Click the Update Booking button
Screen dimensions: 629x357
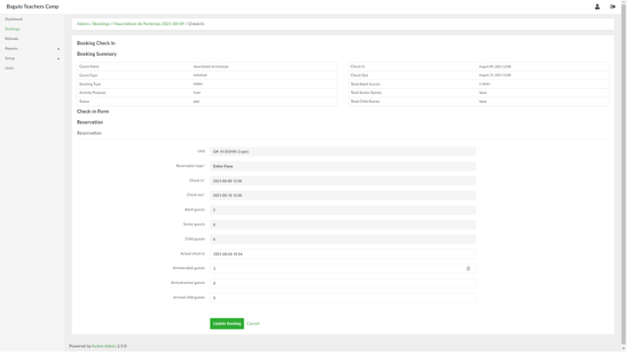point(226,323)
